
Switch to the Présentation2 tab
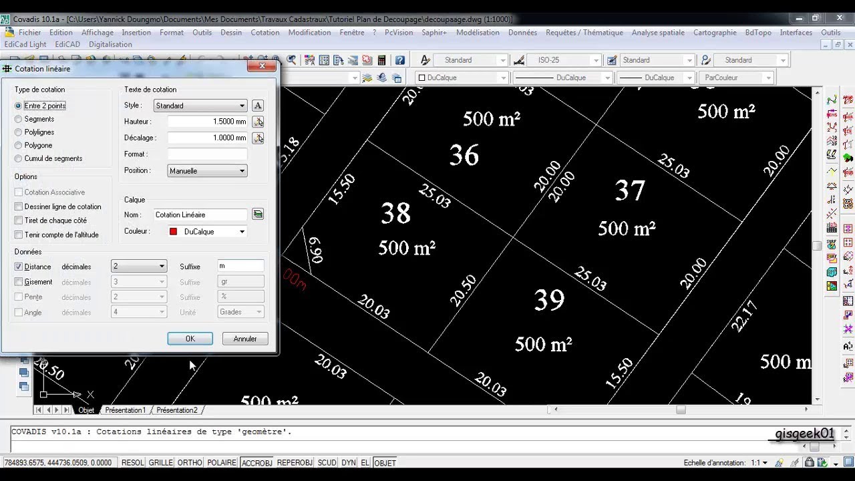pos(177,410)
